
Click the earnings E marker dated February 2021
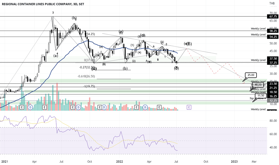[x=22, y=107]
